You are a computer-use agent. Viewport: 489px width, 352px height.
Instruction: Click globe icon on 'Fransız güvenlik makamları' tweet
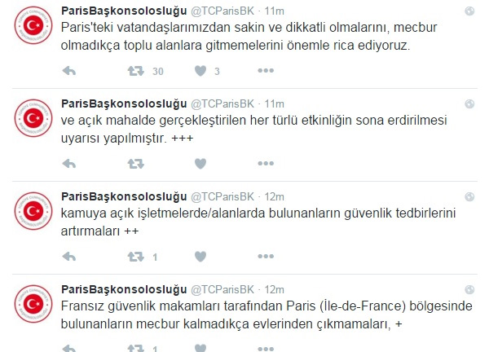pyautogui.click(x=469, y=289)
